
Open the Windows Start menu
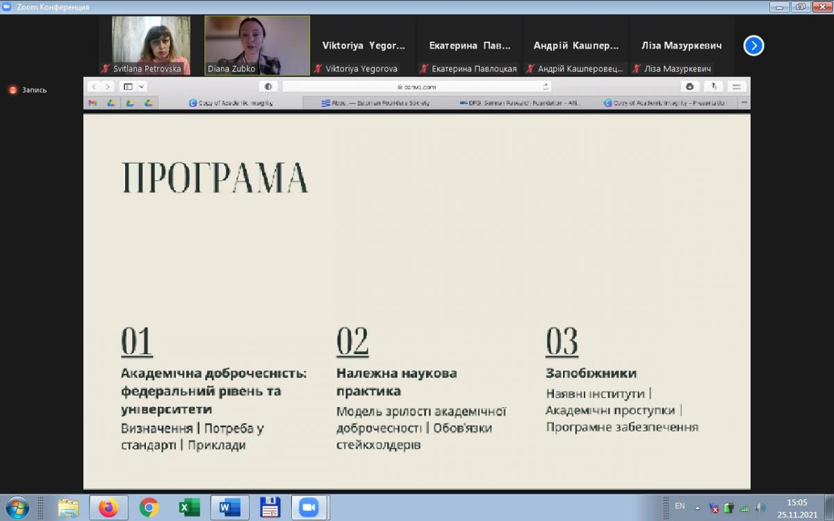coord(17,508)
